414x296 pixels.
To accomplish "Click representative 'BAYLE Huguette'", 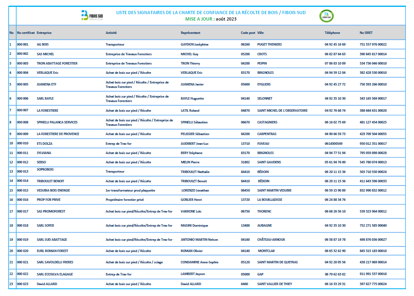I will 192,98.
